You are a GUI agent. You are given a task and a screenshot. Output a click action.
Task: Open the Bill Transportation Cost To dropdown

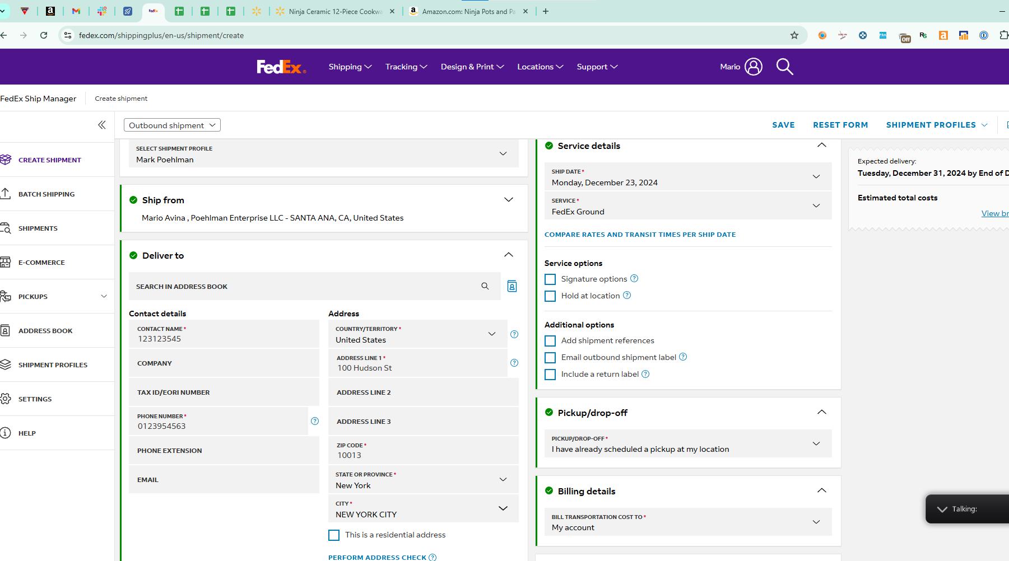tap(688, 522)
